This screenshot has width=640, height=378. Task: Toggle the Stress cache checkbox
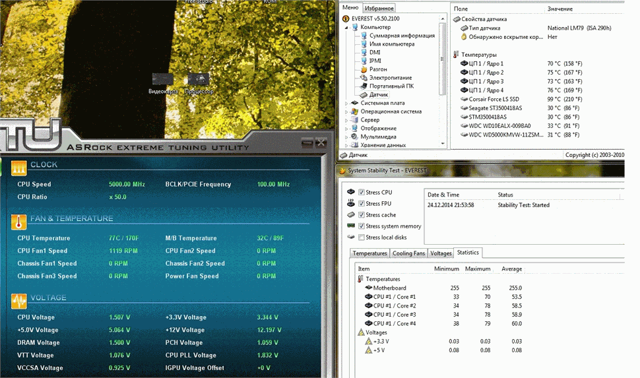[x=361, y=214]
